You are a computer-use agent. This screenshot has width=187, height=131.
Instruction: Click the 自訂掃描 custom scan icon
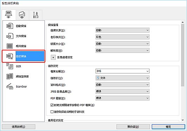[x=9, y=56]
